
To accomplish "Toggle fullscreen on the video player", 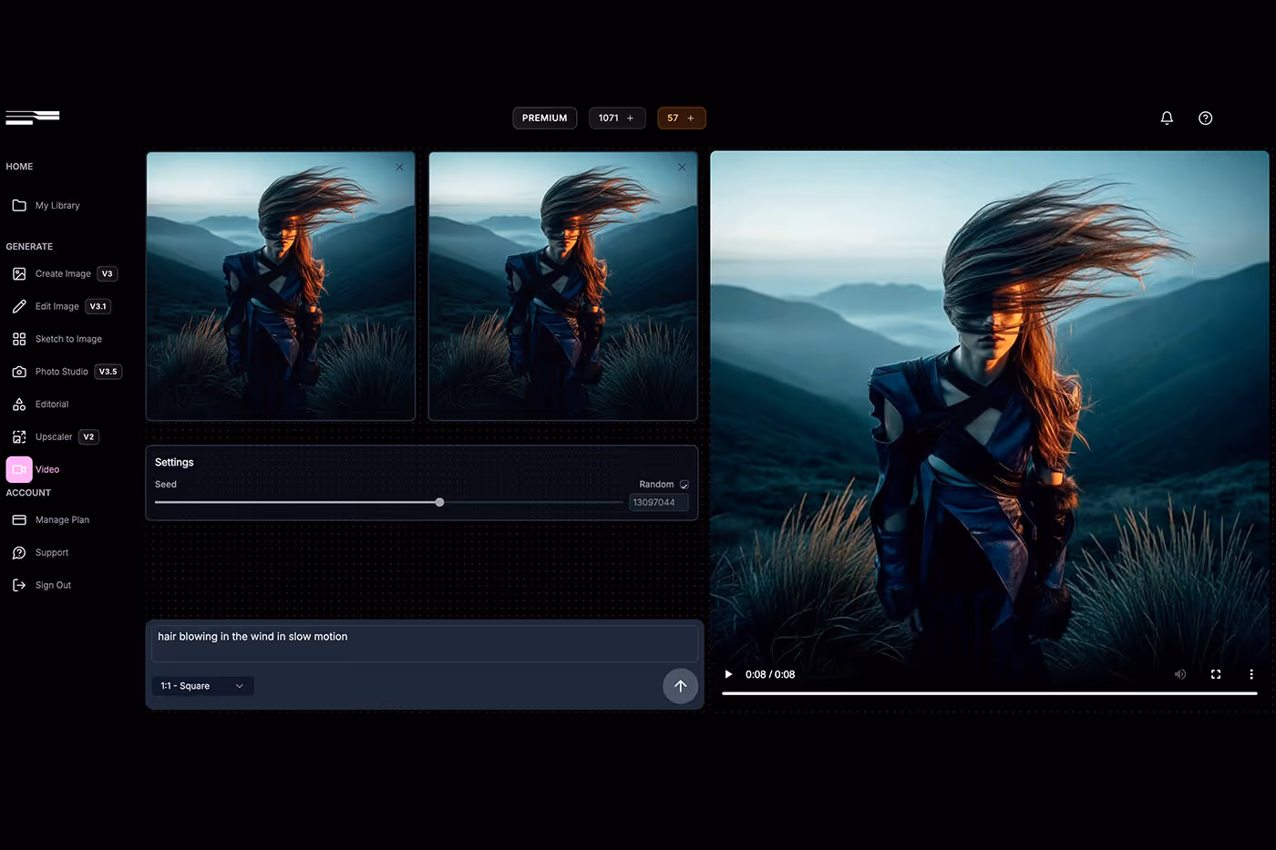I will [1216, 674].
